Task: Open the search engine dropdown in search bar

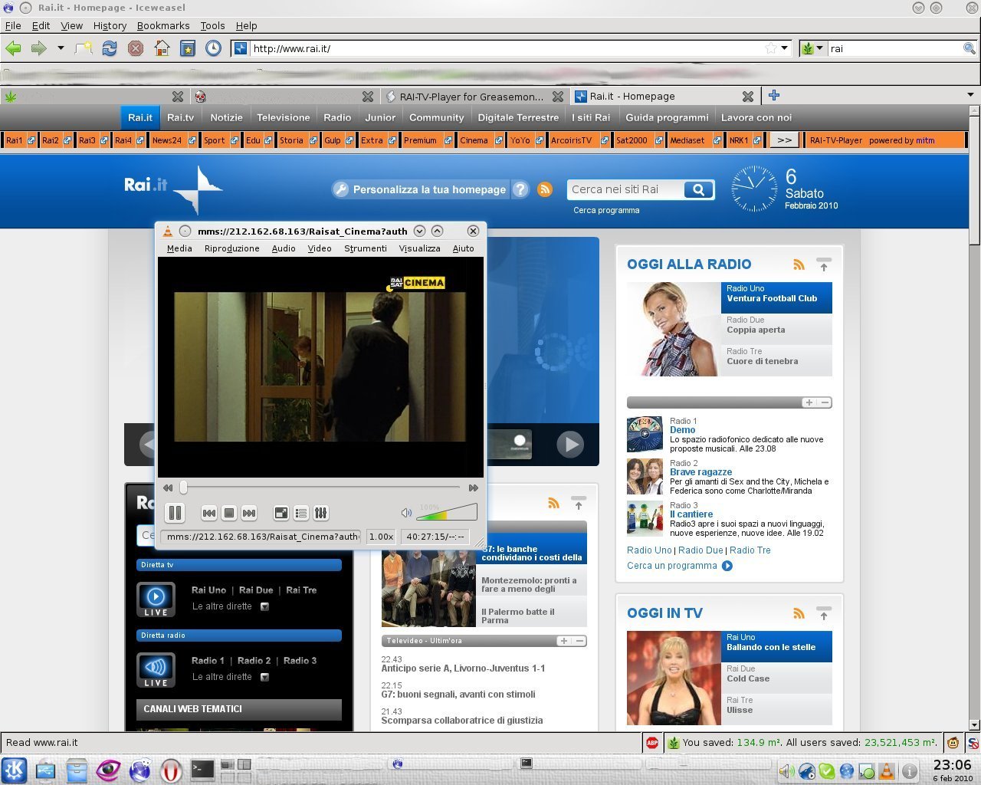Action: click(812, 48)
